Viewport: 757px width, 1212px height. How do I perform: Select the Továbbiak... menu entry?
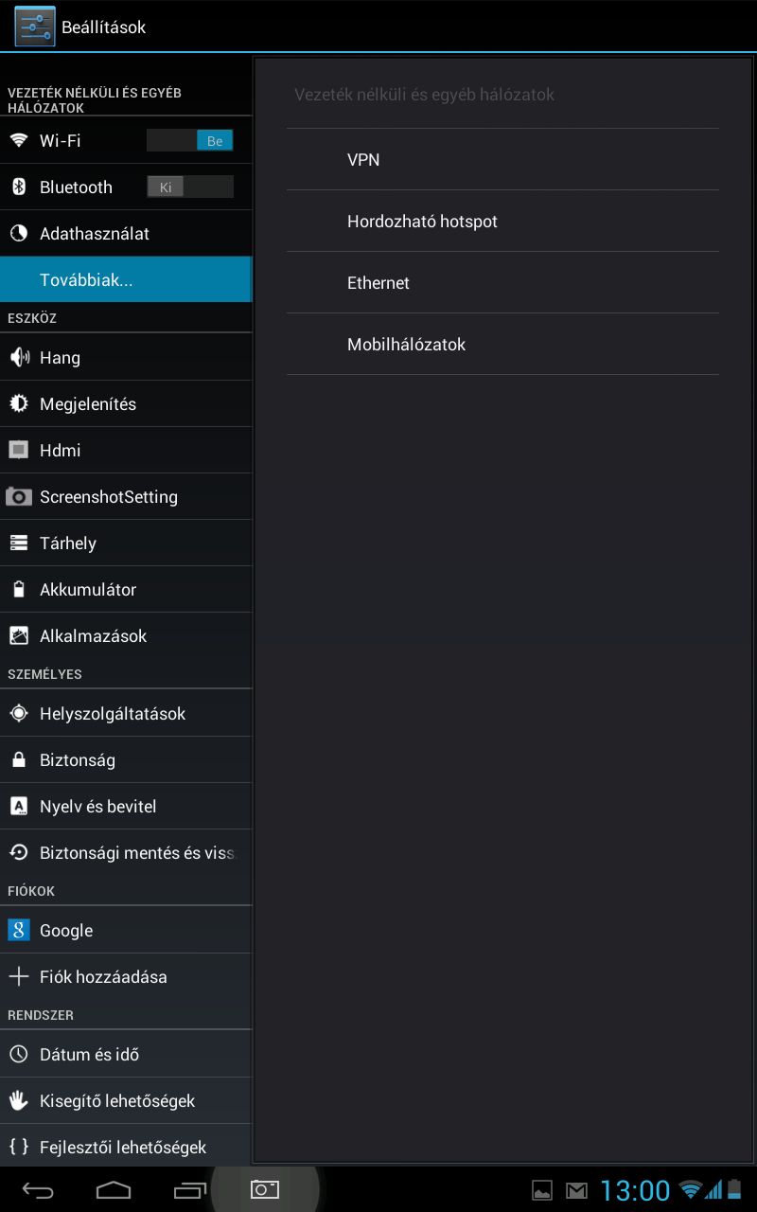point(126,280)
